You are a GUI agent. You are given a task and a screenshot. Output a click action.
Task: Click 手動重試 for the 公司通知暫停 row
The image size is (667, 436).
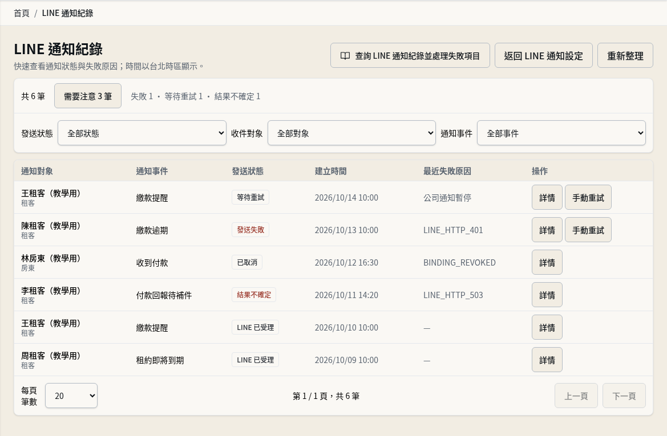pyautogui.click(x=588, y=197)
